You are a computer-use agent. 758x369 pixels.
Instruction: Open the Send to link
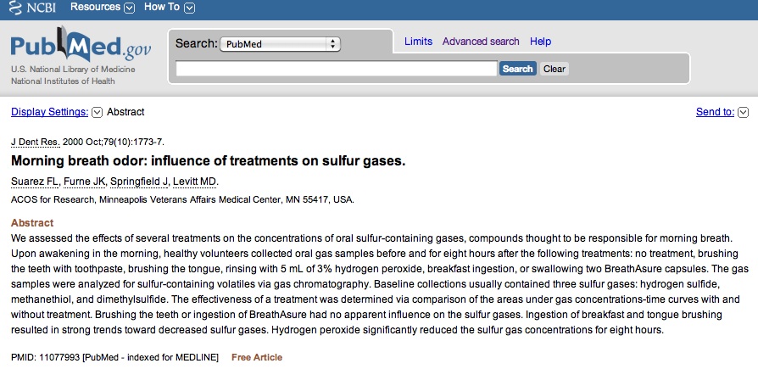[x=715, y=112]
